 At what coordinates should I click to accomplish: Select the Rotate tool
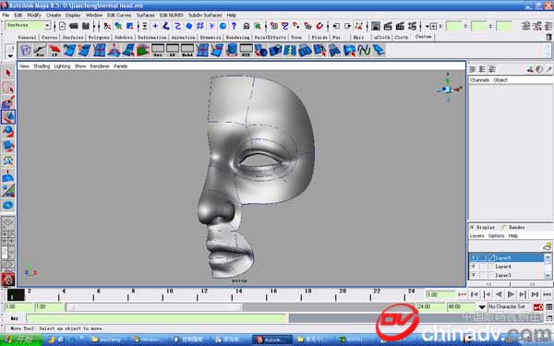(8, 131)
